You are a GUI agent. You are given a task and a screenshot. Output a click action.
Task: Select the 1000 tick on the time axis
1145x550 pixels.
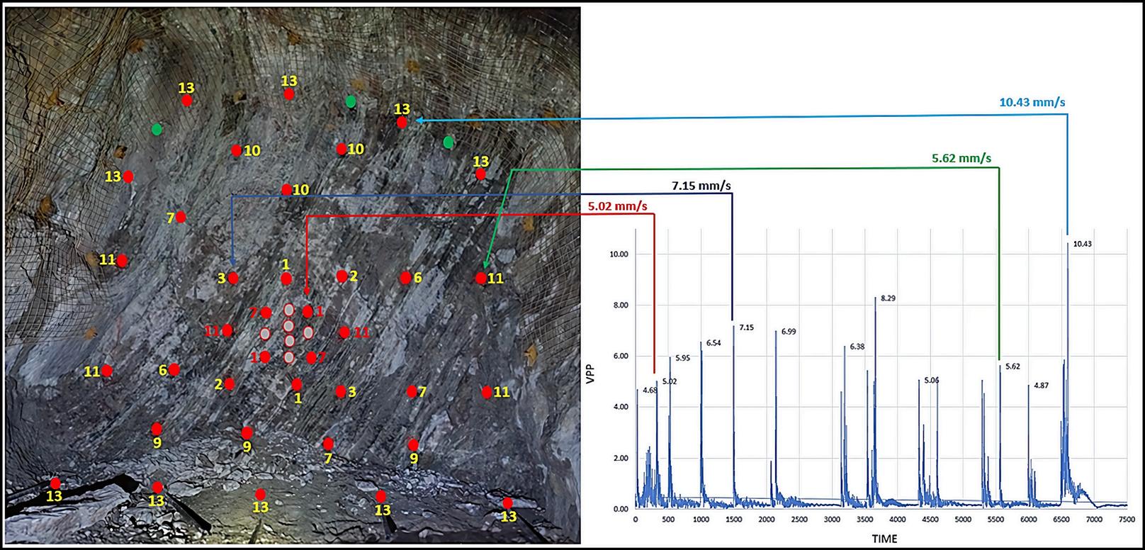pos(701,520)
